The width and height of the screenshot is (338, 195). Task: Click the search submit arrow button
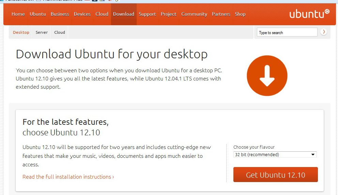coord(324,32)
